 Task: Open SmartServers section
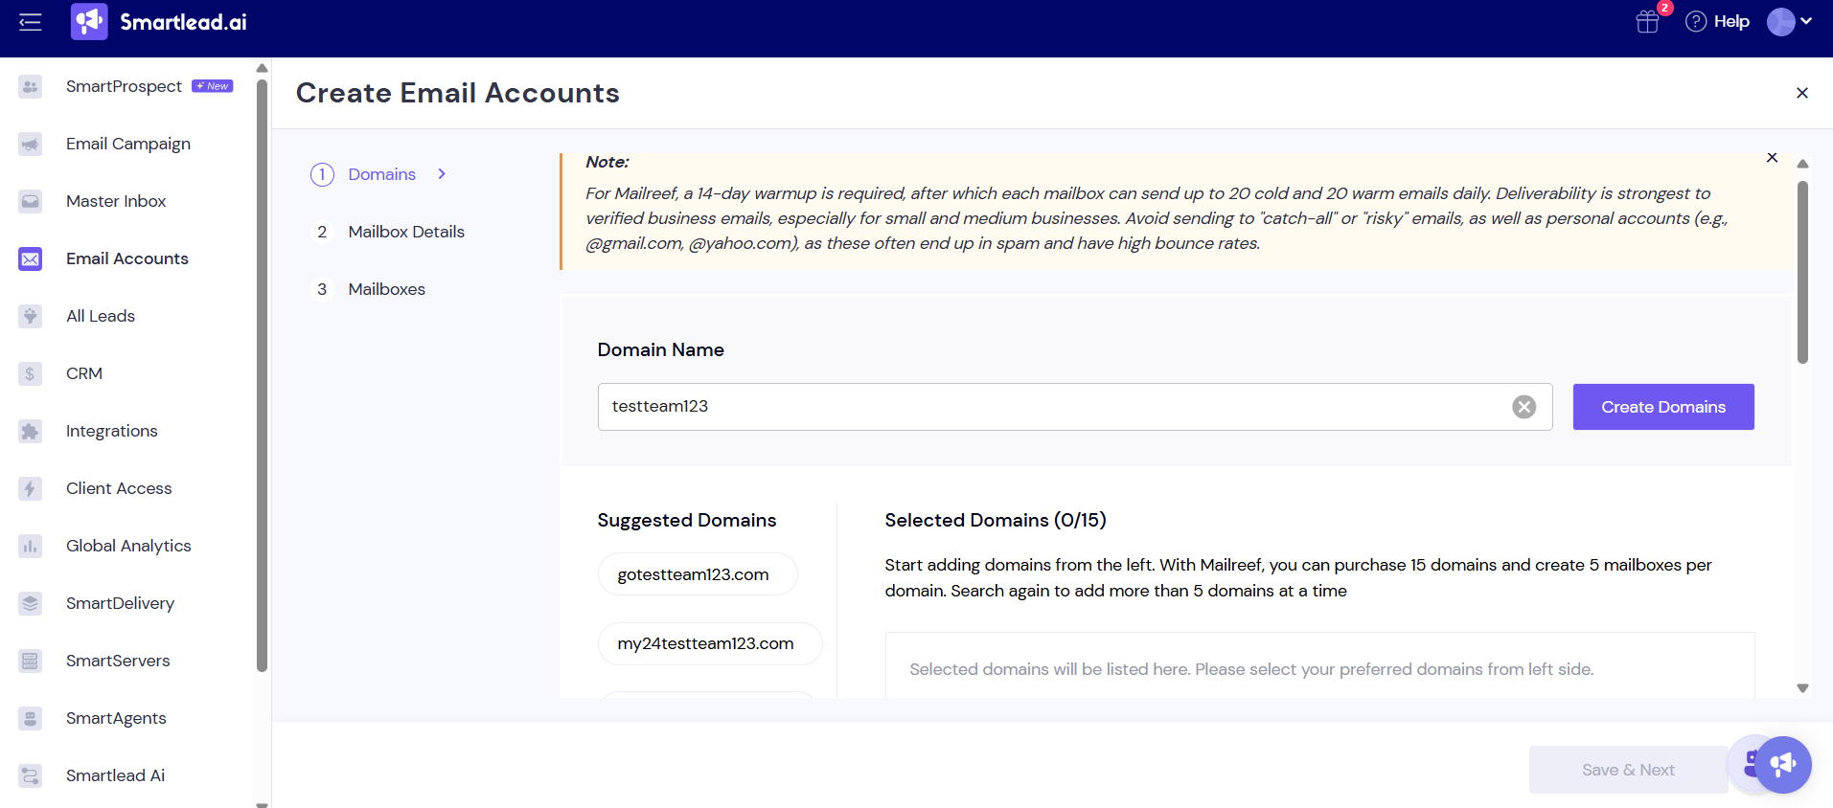[x=118, y=661]
